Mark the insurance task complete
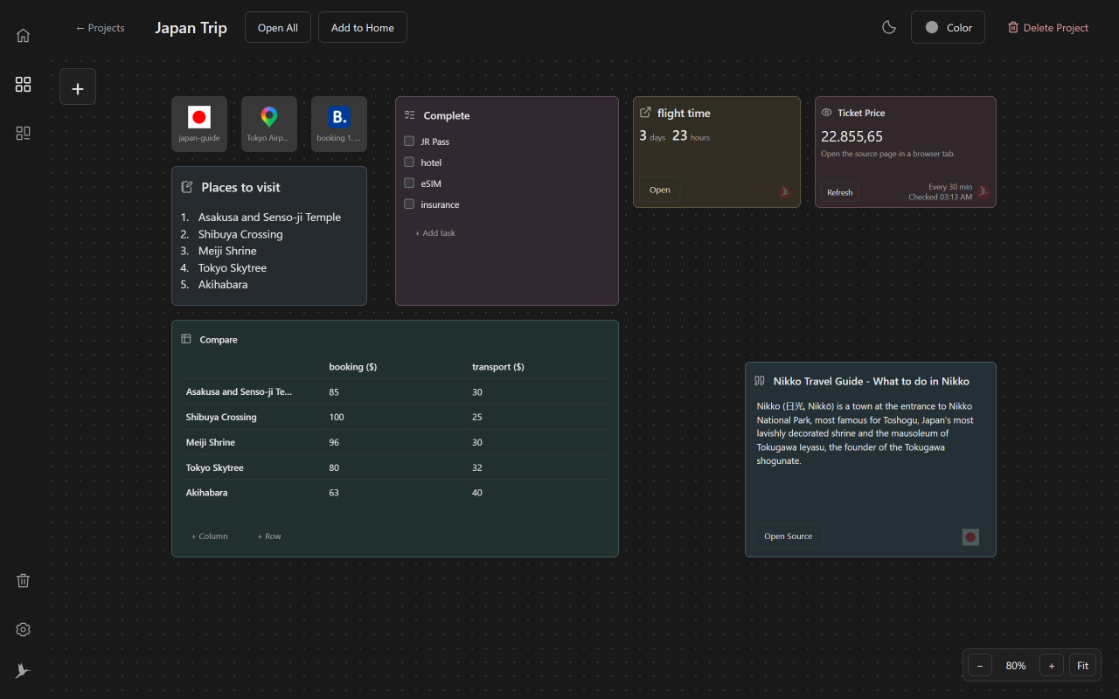1119x699 pixels. [409, 204]
